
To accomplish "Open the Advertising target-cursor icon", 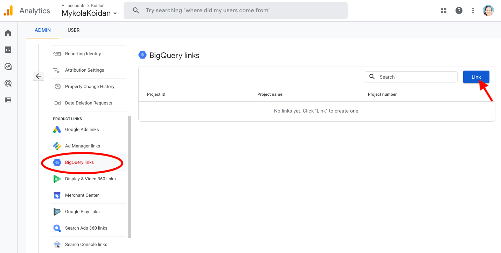I will point(8,83).
